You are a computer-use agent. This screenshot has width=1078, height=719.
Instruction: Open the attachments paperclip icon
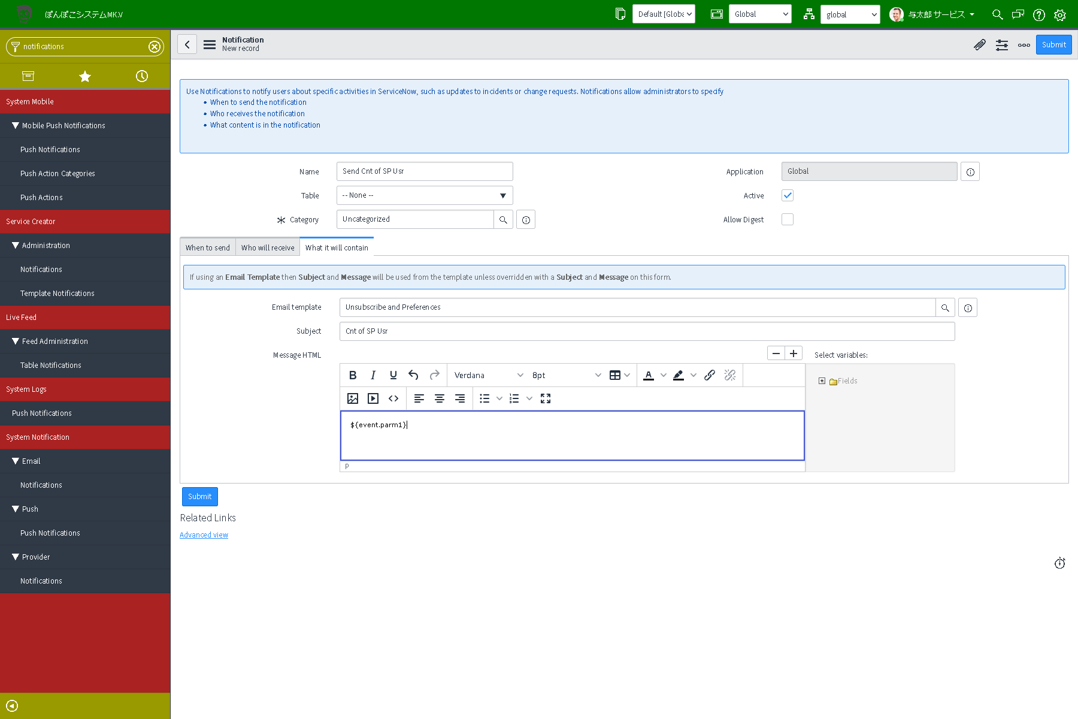[x=980, y=45]
